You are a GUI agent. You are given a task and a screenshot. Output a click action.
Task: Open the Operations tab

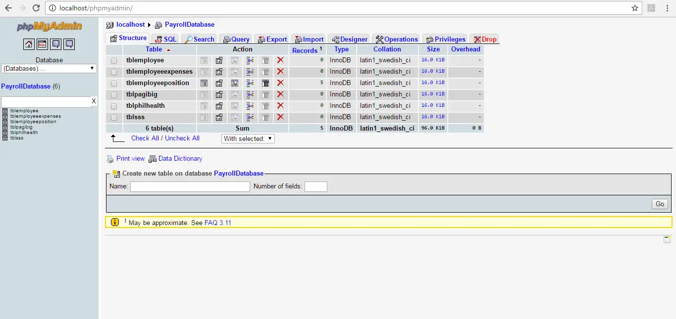click(396, 39)
